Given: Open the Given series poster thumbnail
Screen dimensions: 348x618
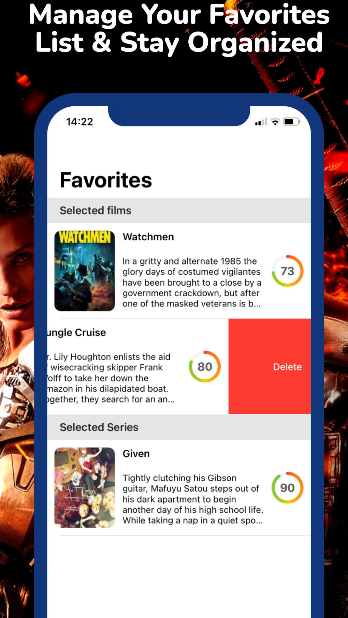Looking at the screenshot, I should [85, 488].
